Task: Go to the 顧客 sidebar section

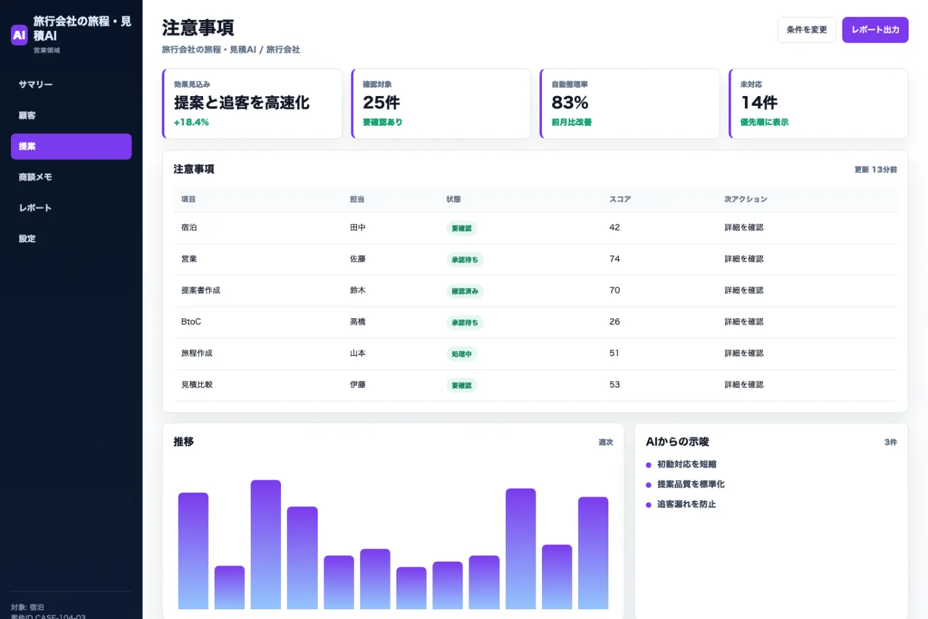Action: coord(71,115)
